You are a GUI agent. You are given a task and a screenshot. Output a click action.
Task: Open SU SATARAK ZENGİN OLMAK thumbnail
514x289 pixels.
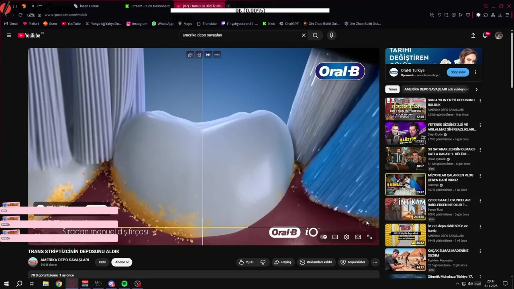point(405,159)
